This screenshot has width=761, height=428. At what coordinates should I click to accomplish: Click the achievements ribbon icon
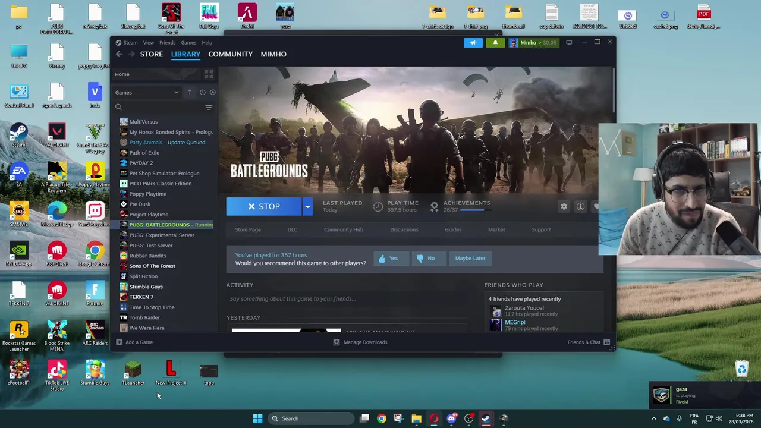tap(434, 206)
